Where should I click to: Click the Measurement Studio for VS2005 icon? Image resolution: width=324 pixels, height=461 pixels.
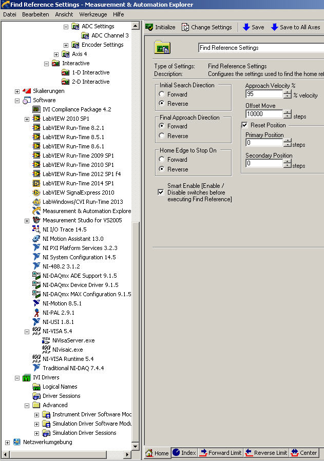[36, 220]
